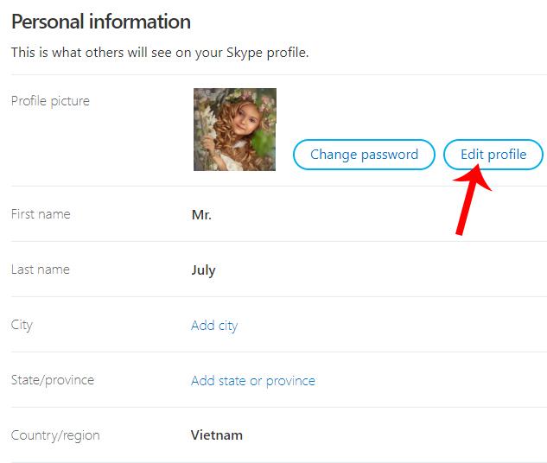Select the first name value 'Mr.'

(x=201, y=215)
